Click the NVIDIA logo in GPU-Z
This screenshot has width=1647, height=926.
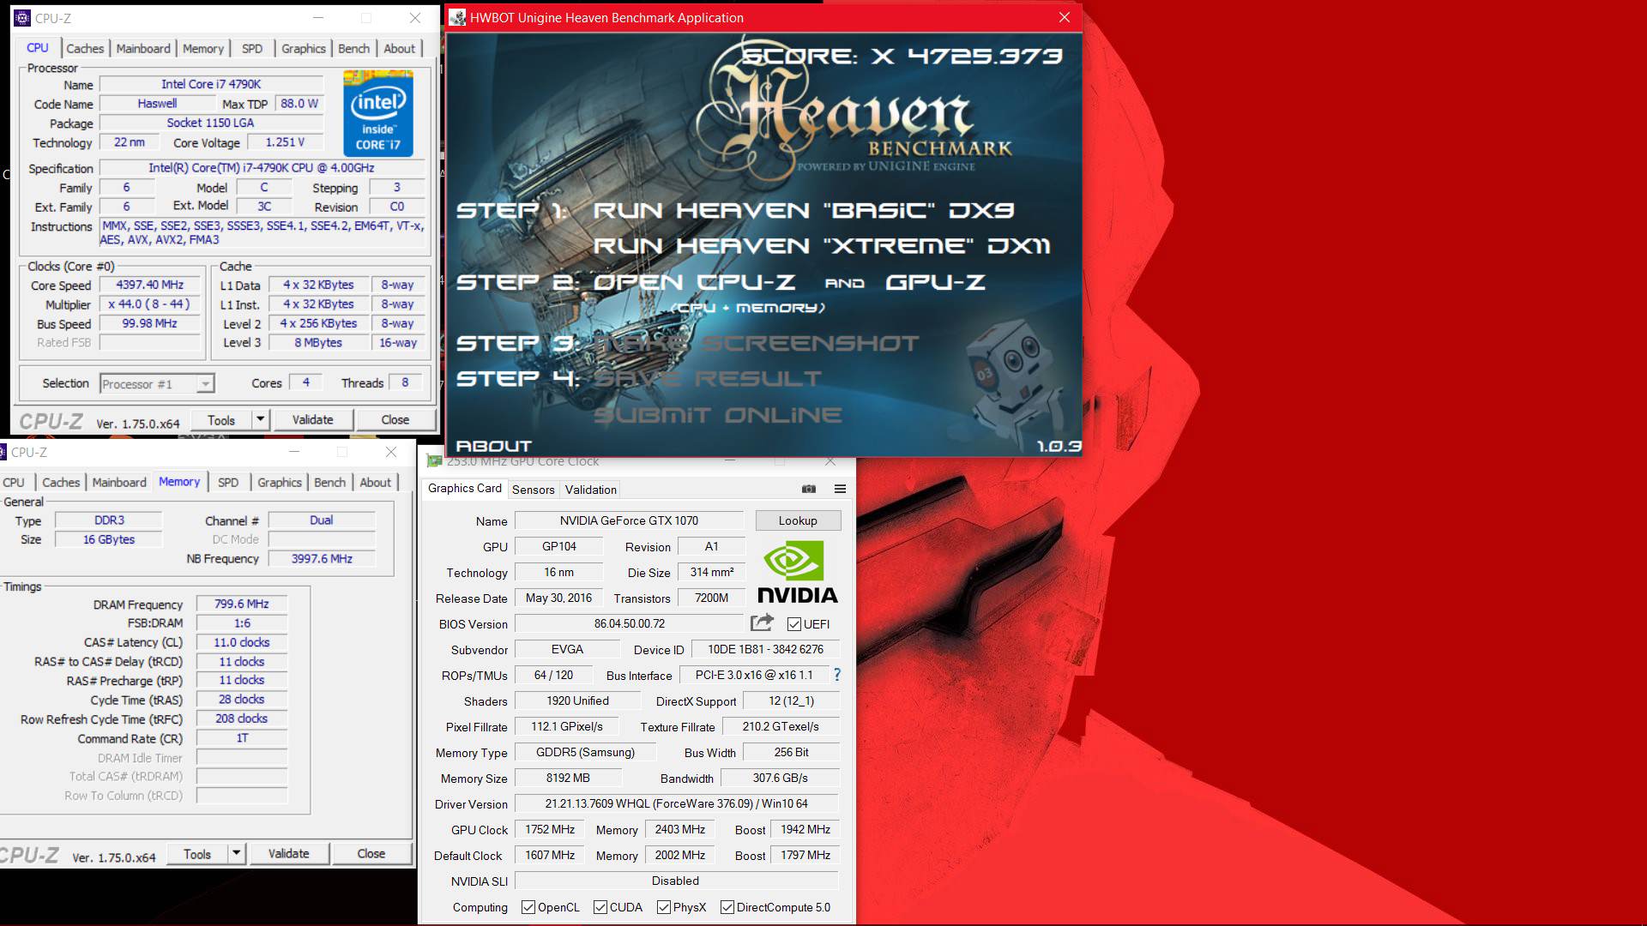click(x=798, y=572)
